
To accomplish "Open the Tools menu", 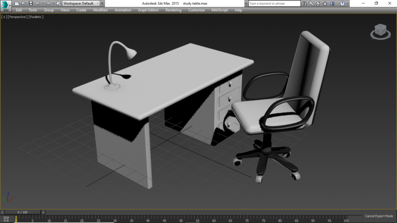I will [x=33, y=10].
